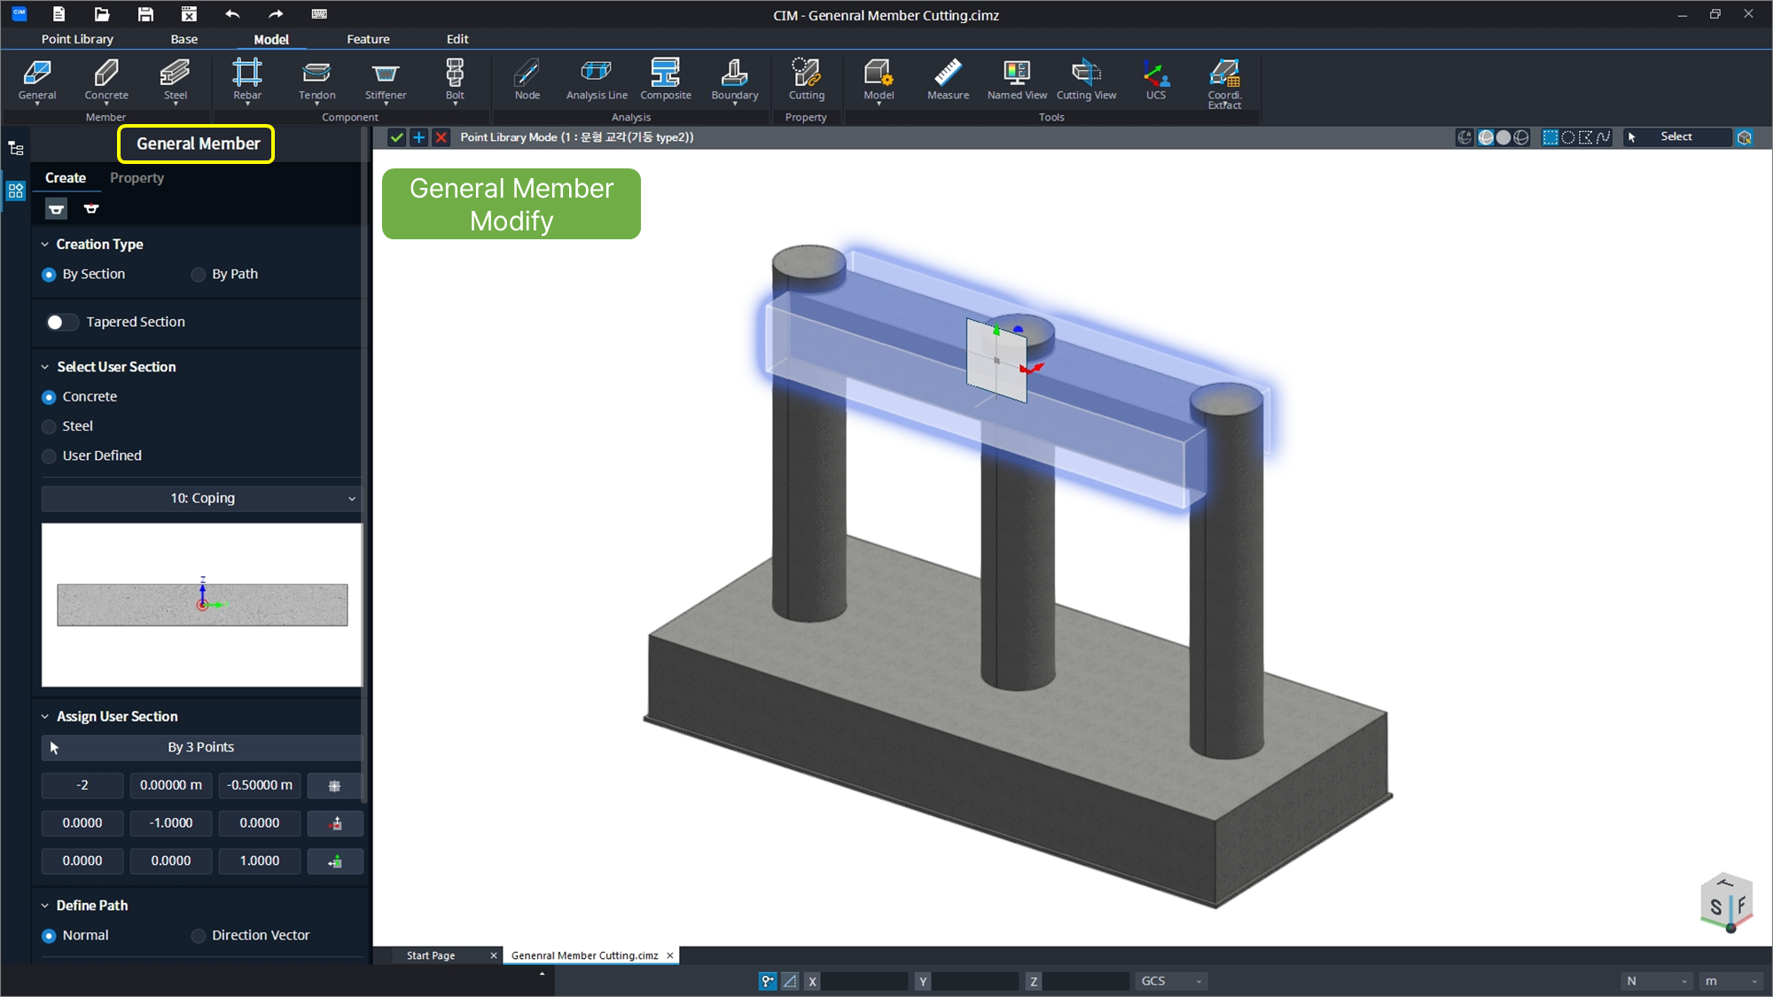Open the Rebar component tool

pyautogui.click(x=247, y=80)
